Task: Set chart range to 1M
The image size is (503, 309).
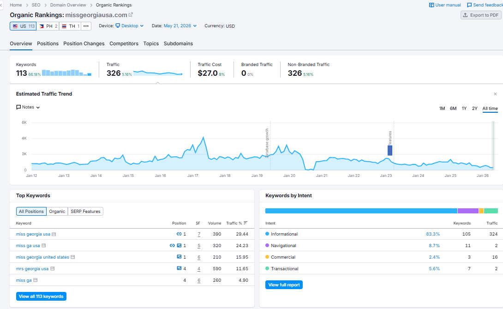Action: pos(442,109)
